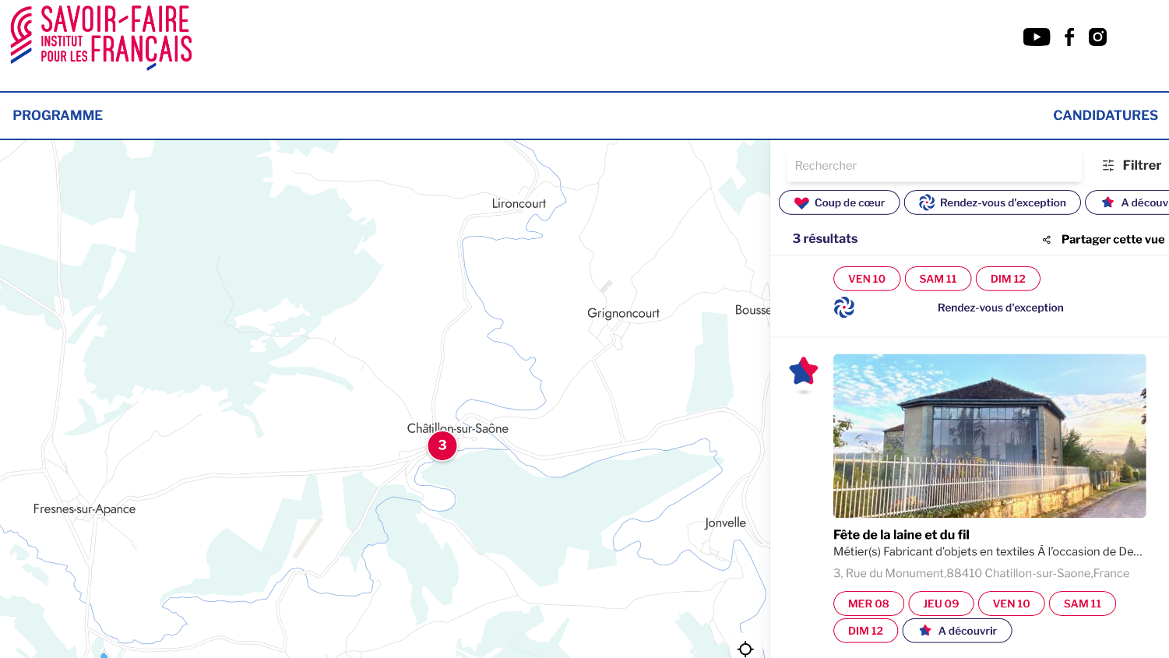Select JEU 09 date for Fête de la laine
The width and height of the screenshot is (1169, 658).
tap(941, 603)
